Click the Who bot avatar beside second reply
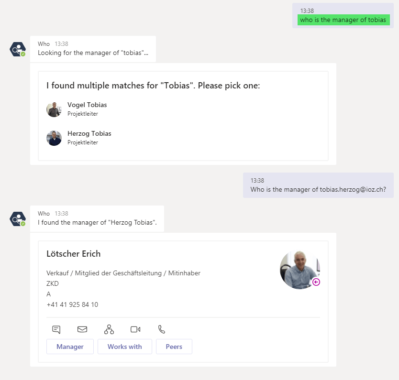The height and width of the screenshot is (380, 399). pyautogui.click(x=18, y=219)
